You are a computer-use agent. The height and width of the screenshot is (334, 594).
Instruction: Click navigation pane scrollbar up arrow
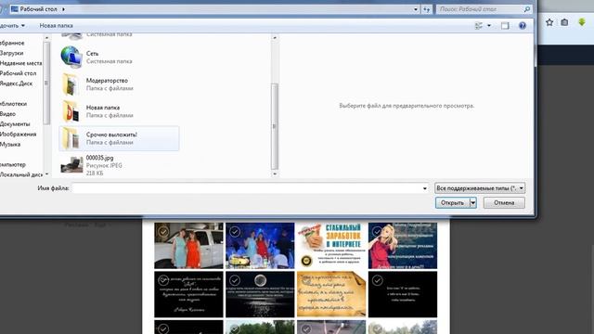(x=46, y=37)
